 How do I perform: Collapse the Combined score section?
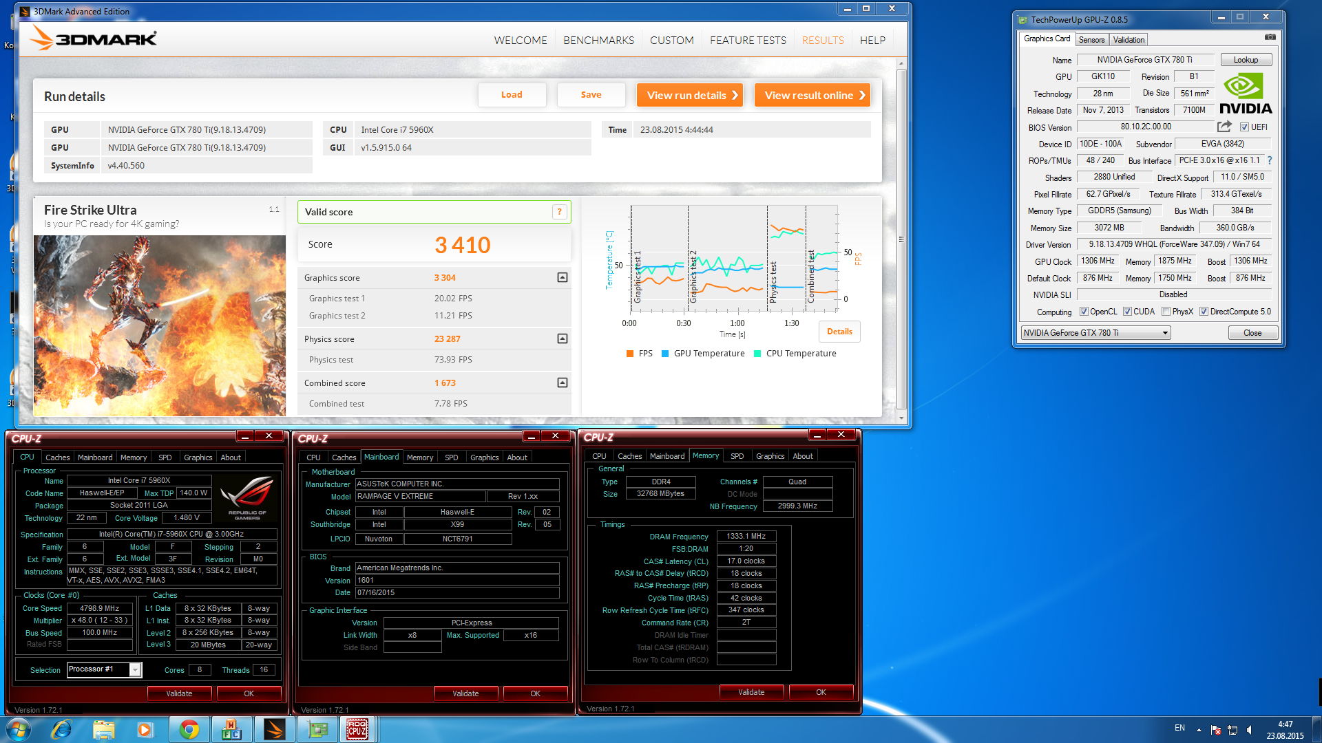563,383
